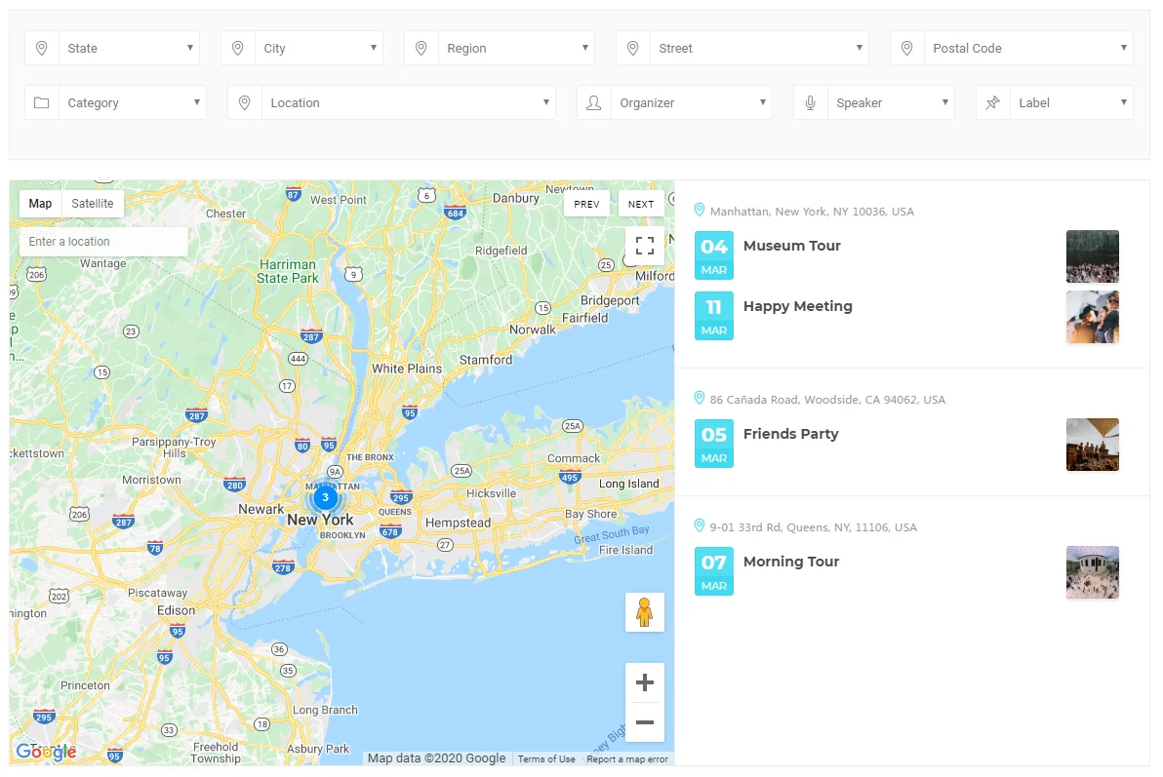1163x777 pixels.
Task: Expand the Location filter dropdown
Action: point(408,103)
